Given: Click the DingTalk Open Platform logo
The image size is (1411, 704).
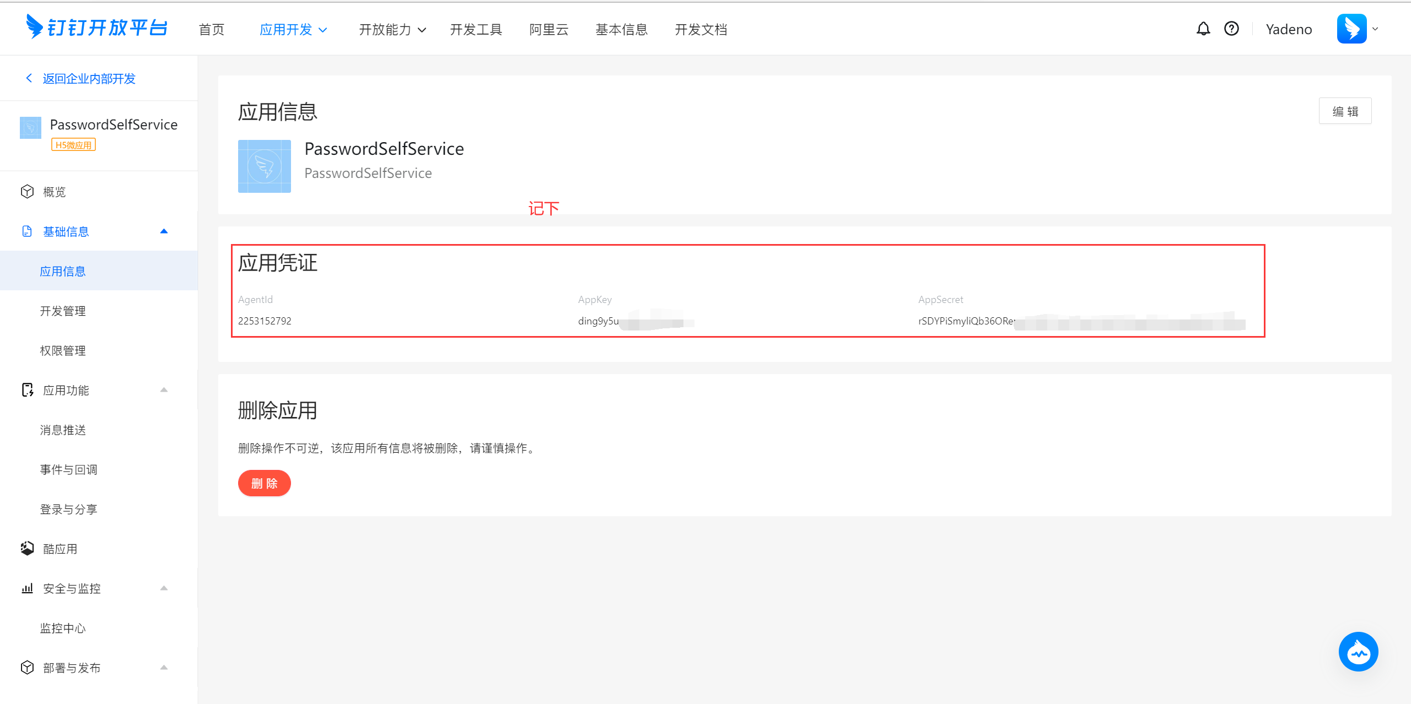Looking at the screenshot, I should pos(97,28).
